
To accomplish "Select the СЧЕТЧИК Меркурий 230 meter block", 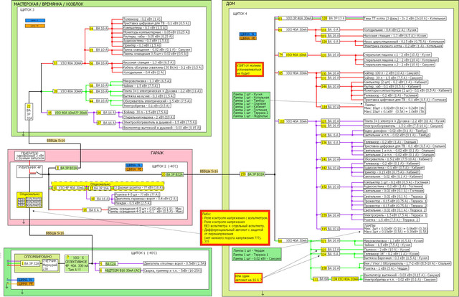I will [x=50, y=265].
